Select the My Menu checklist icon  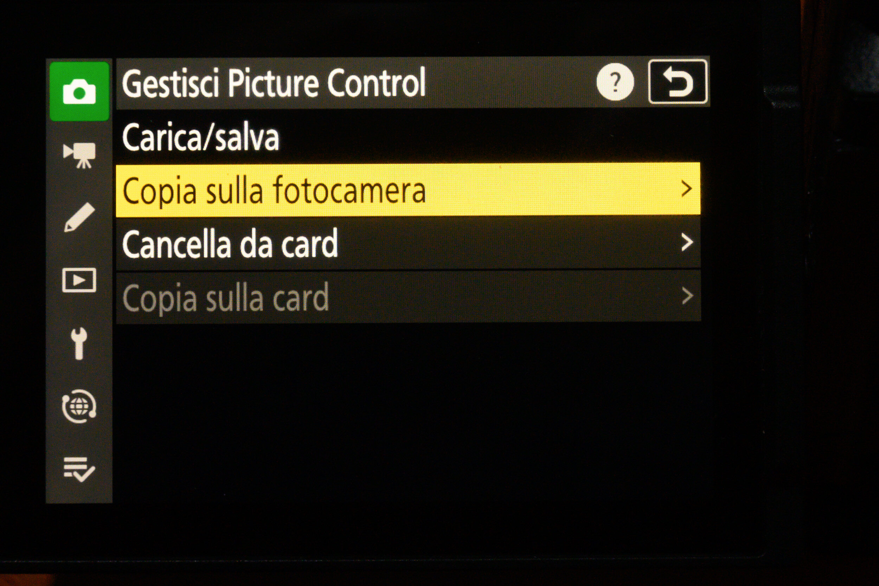79,470
